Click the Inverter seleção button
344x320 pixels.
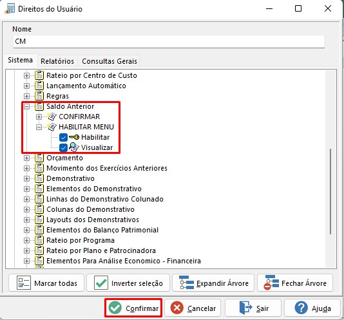click(128, 283)
